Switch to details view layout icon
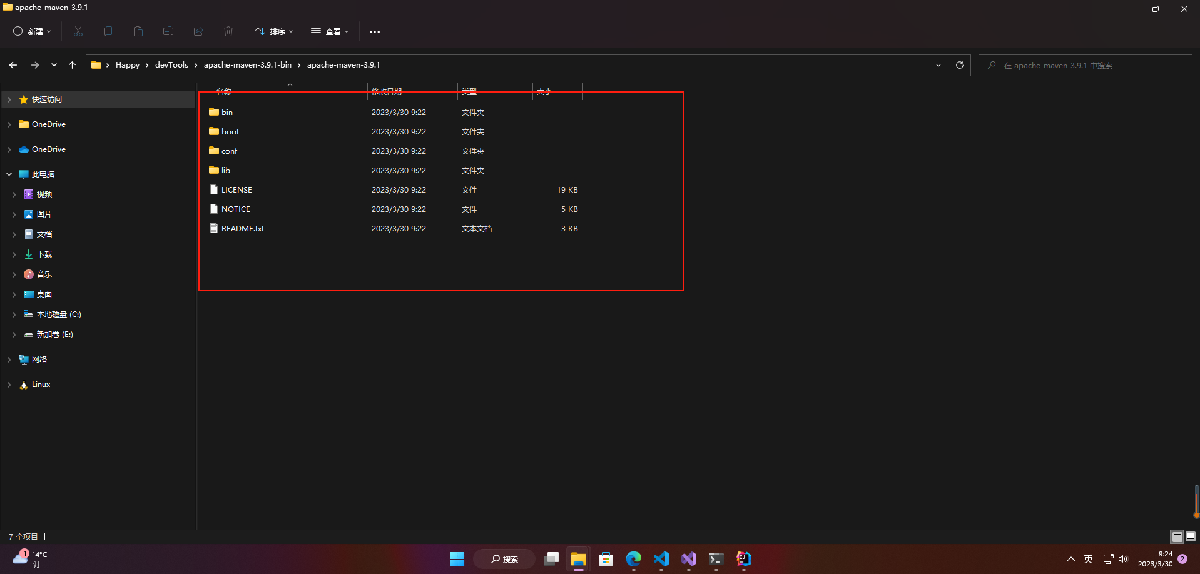1200x574 pixels. coord(1177,536)
